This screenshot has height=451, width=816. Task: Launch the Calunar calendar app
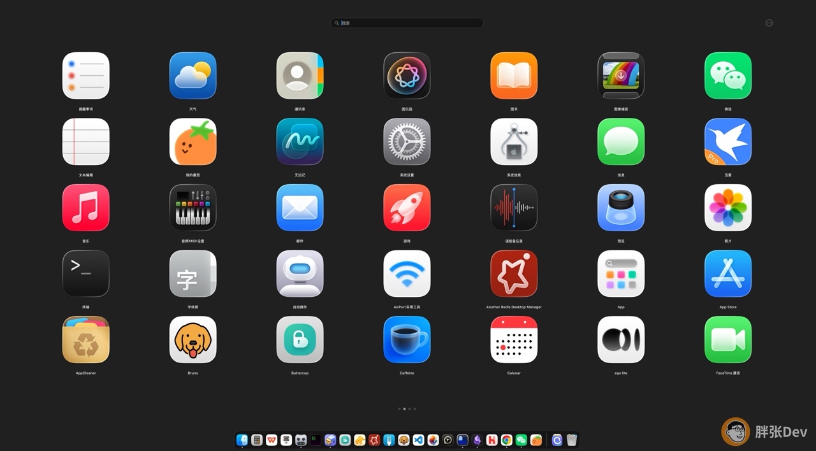click(514, 340)
